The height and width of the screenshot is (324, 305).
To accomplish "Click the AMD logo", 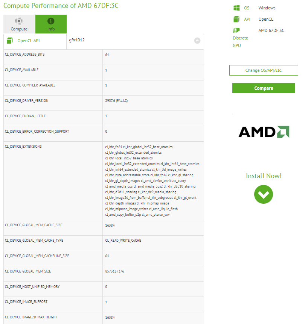I will pos(263,132).
